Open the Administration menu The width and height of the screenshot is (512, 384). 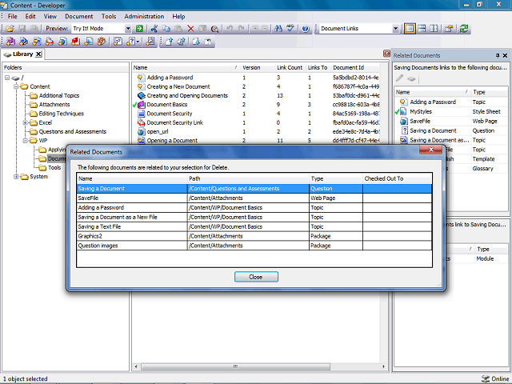tap(144, 16)
